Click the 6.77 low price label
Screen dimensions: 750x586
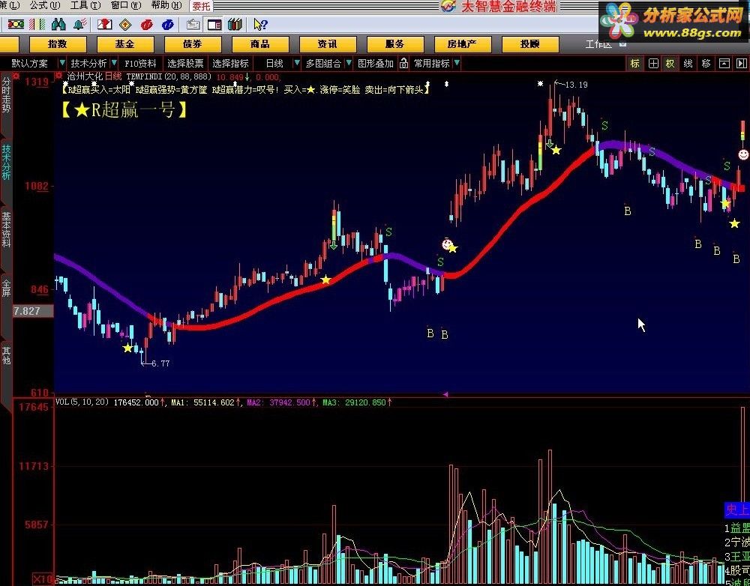pyautogui.click(x=160, y=363)
